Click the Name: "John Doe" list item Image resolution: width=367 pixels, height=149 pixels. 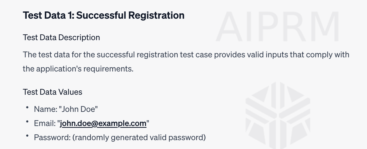click(66, 109)
